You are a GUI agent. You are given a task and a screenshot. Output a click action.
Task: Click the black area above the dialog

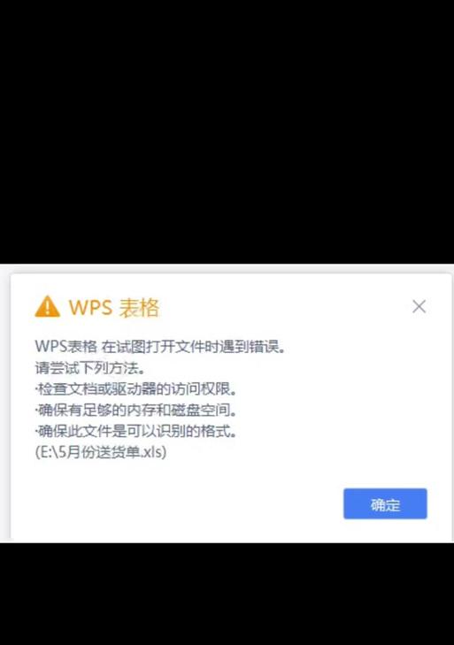point(227,132)
